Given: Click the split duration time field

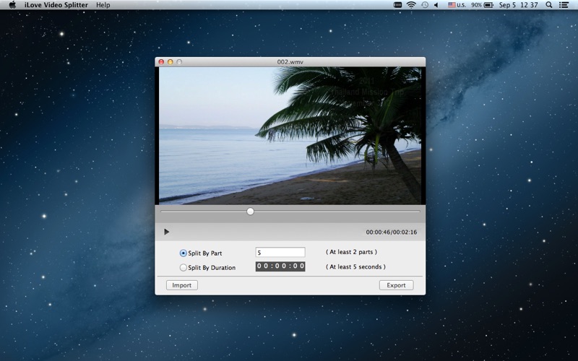Looking at the screenshot, I should (280, 266).
